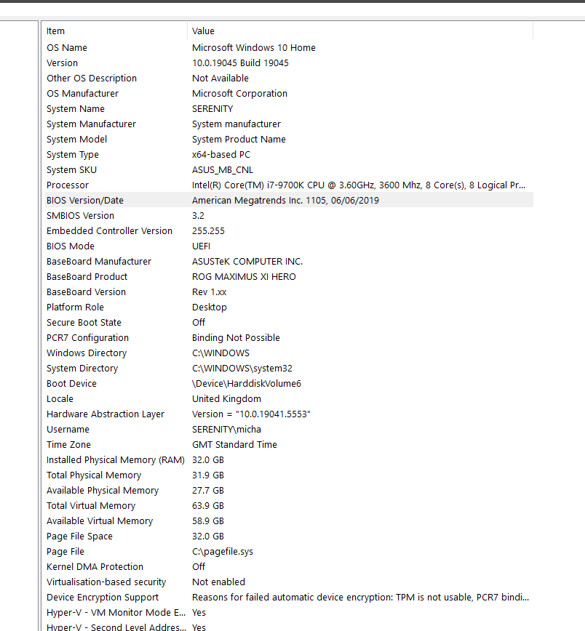Select the SERENITY system name value

coord(212,108)
